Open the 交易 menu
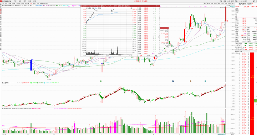This screenshot has width=257, height=135. (x=35, y=1)
